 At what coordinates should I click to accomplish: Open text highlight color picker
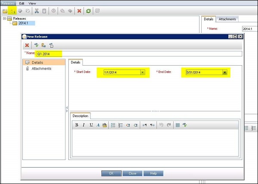(x=104, y=125)
